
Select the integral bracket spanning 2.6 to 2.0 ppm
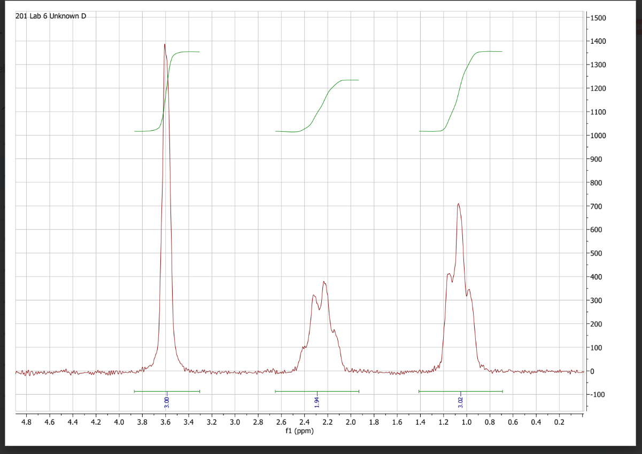[317, 391]
